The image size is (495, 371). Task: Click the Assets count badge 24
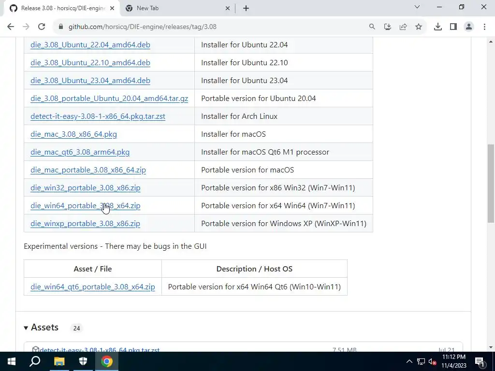(76, 328)
